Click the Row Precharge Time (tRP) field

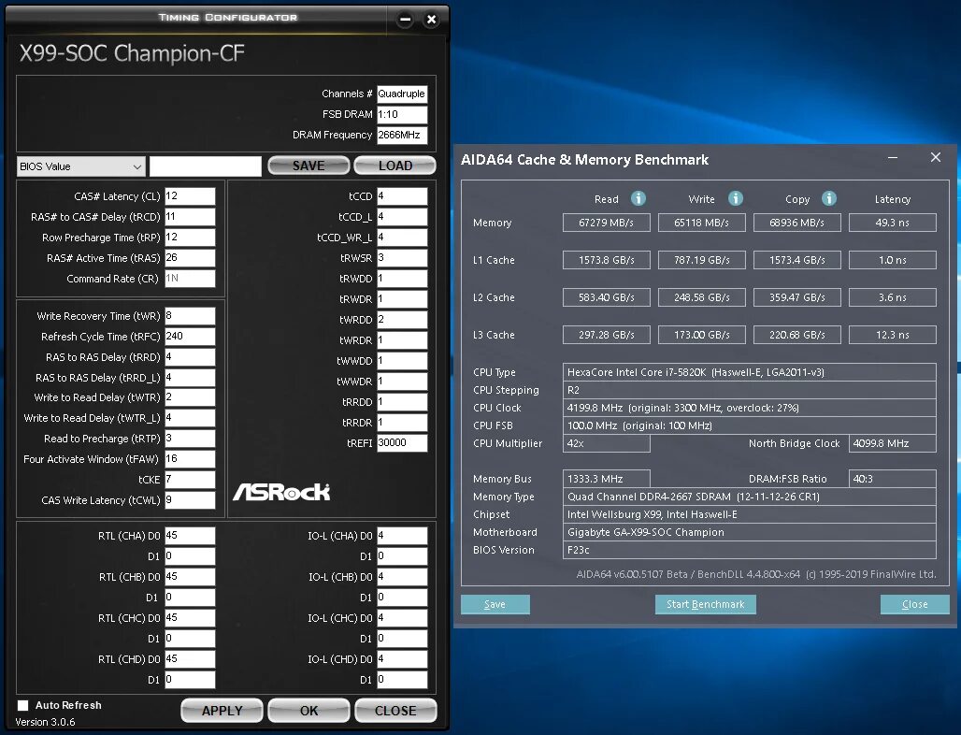pos(190,238)
